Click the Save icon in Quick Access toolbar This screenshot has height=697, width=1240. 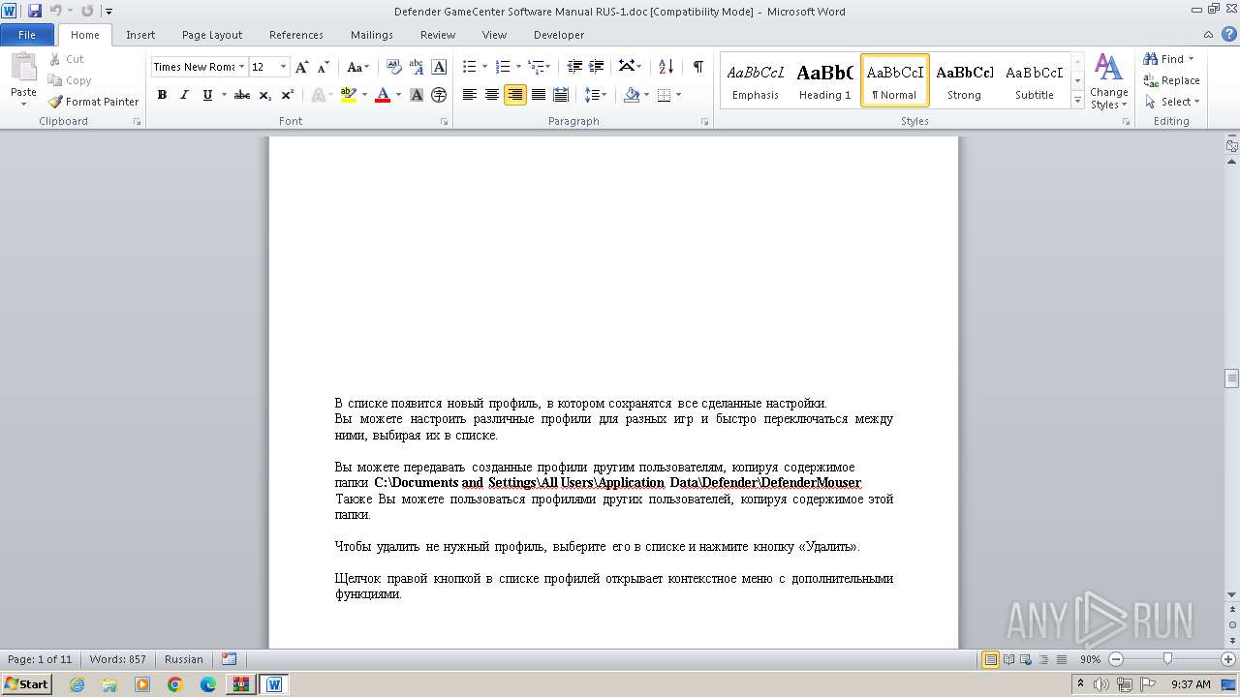pyautogui.click(x=35, y=11)
